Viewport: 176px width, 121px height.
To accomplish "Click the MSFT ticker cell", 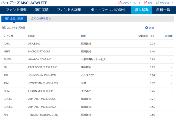I will pyautogui.click(x=7, y=52).
